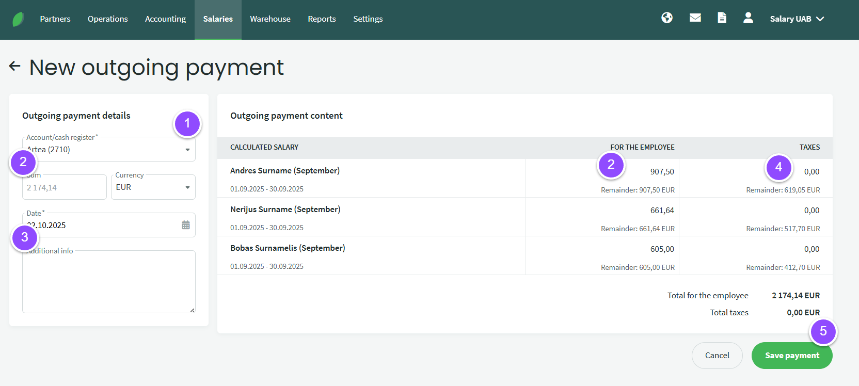Open the Reports menu
The height and width of the screenshot is (386, 859).
(x=322, y=19)
